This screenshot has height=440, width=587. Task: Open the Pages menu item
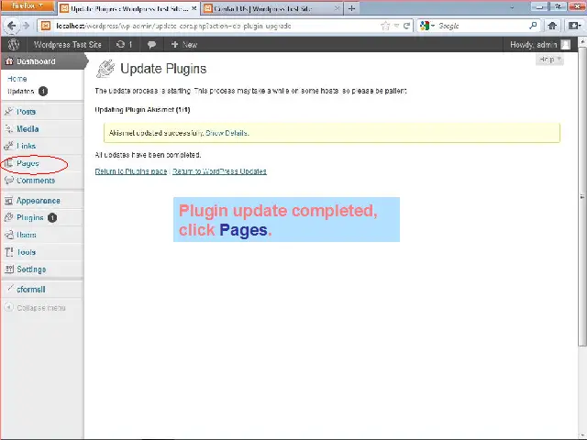pyautogui.click(x=28, y=163)
